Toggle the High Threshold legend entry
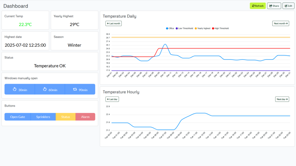This screenshot has height=166, width=296. pyautogui.click(x=221, y=28)
